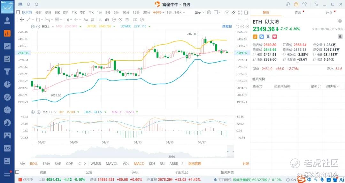Image resolution: width=345 pixels, height=183 pixels.
Task: Click the screenshot camera icon in chart toolbar
Action: pos(227,12)
